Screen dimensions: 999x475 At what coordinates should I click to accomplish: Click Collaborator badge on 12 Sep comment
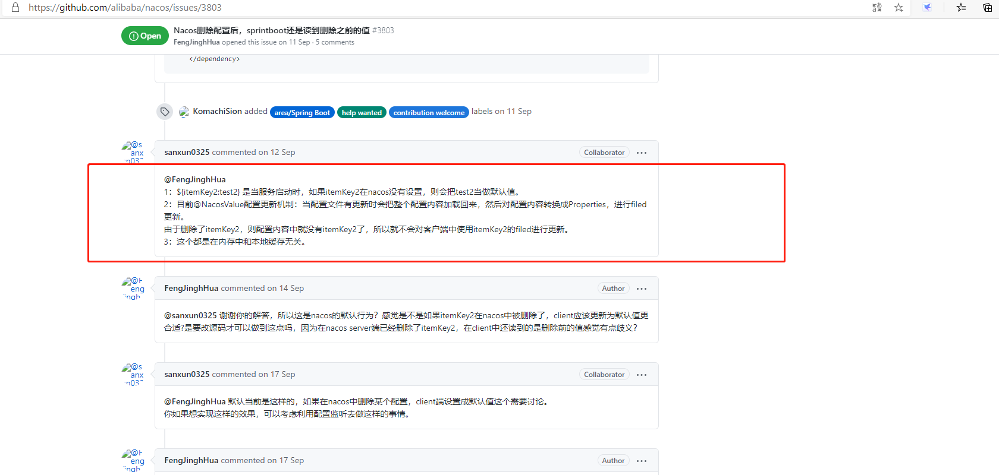tap(604, 153)
